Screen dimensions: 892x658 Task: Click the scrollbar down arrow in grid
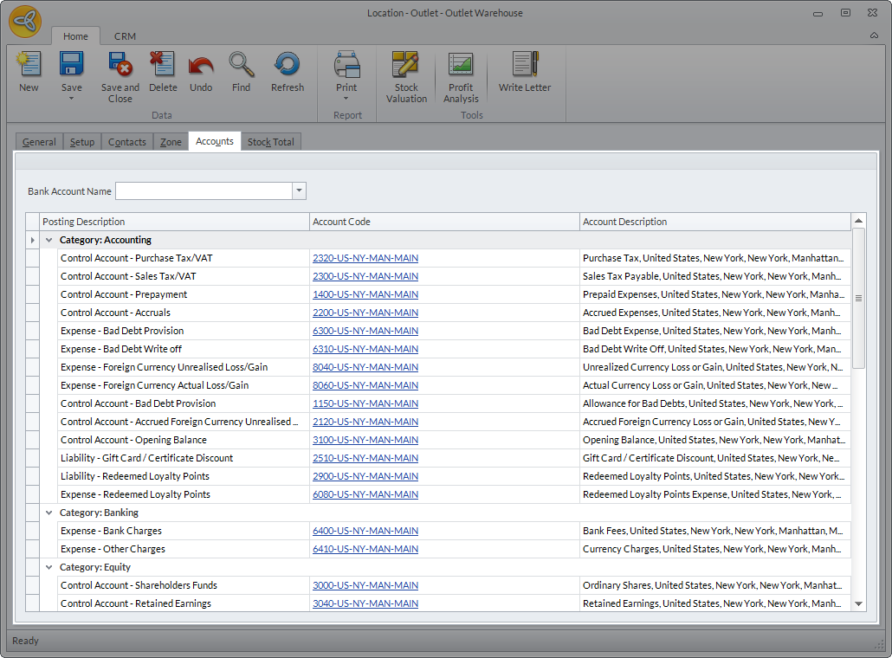click(858, 603)
